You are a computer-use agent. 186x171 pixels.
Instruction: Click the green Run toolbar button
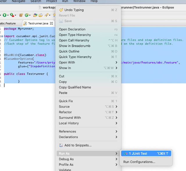tap(5, 15)
